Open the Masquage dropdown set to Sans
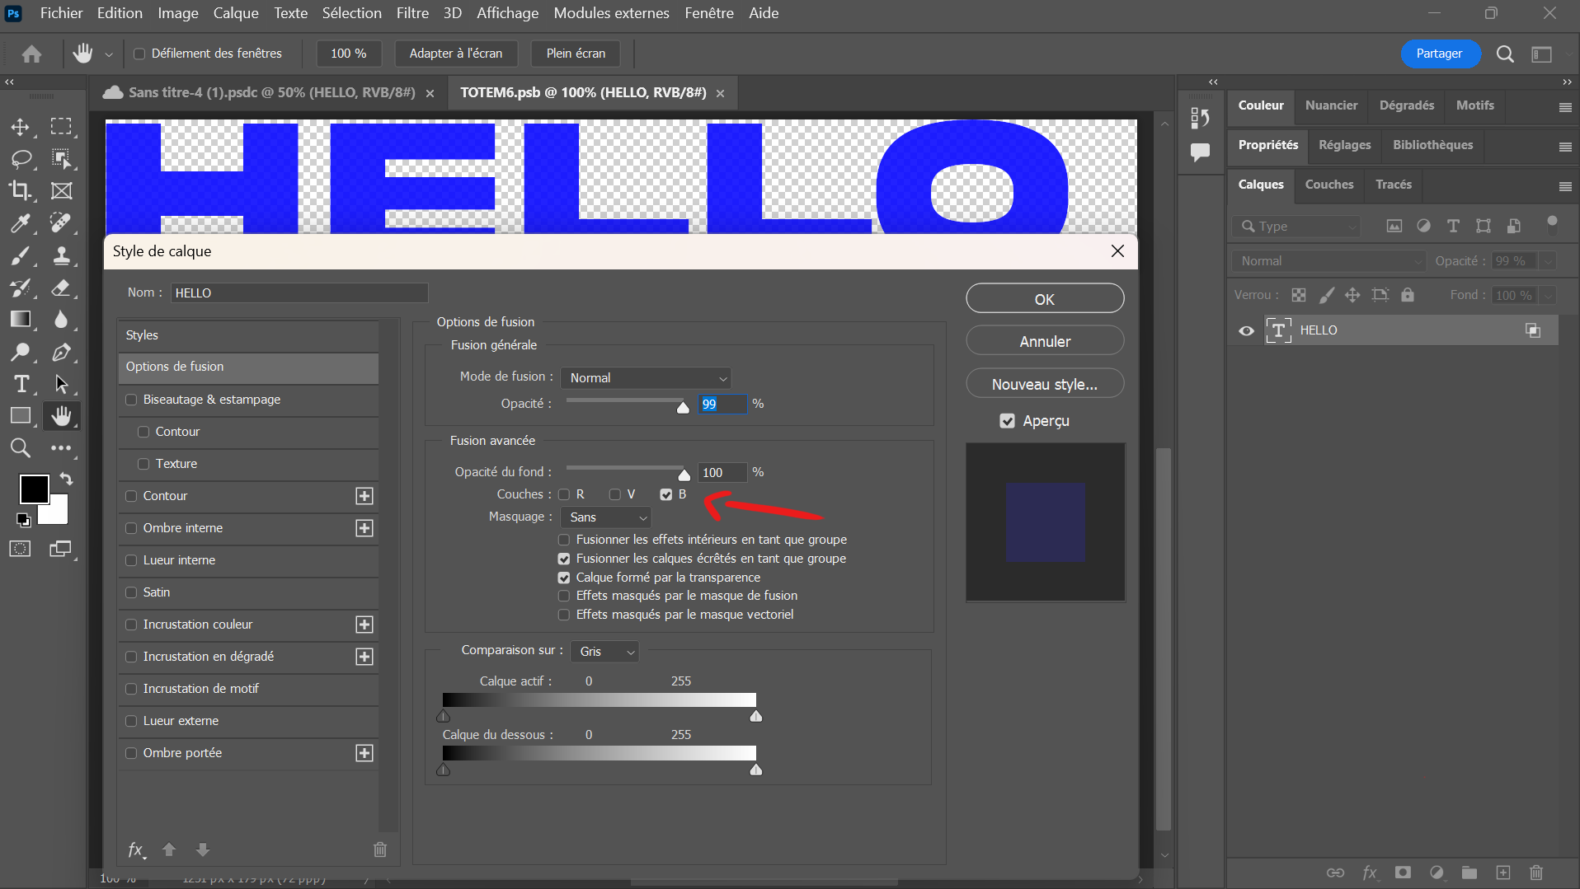Image resolution: width=1580 pixels, height=889 pixels. point(605,517)
